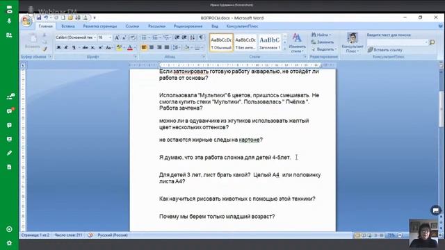Image resolution: width=445 pixels, height=250 pixels.
Task: Increase font size with grow-font button
Action: [x=117, y=37]
